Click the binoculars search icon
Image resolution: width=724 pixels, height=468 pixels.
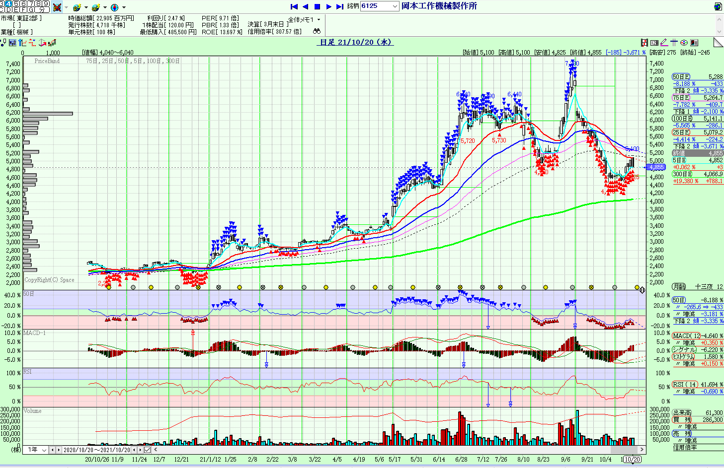pos(317,31)
